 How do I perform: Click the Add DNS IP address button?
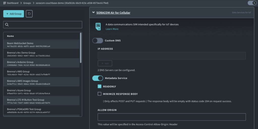(x=105, y=63)
